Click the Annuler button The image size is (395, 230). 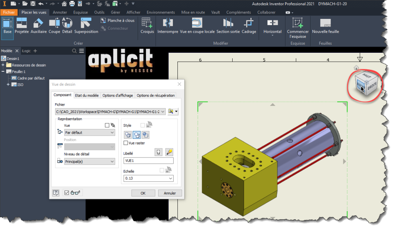pos(170,193)
